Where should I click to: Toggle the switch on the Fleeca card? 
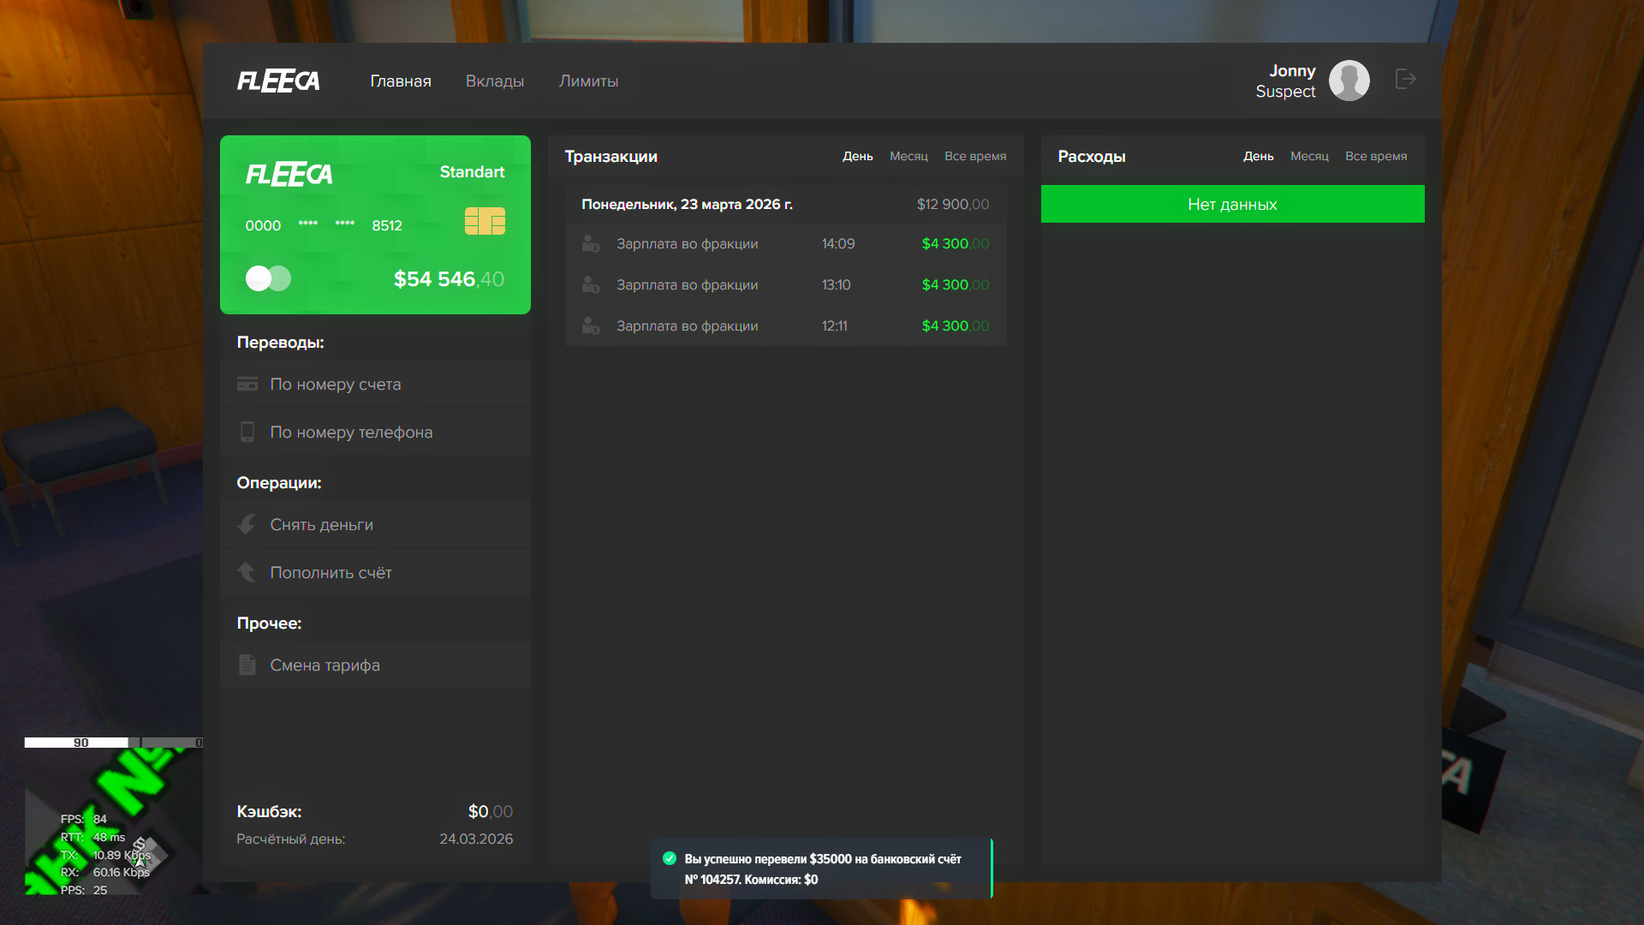coord(268,278)
